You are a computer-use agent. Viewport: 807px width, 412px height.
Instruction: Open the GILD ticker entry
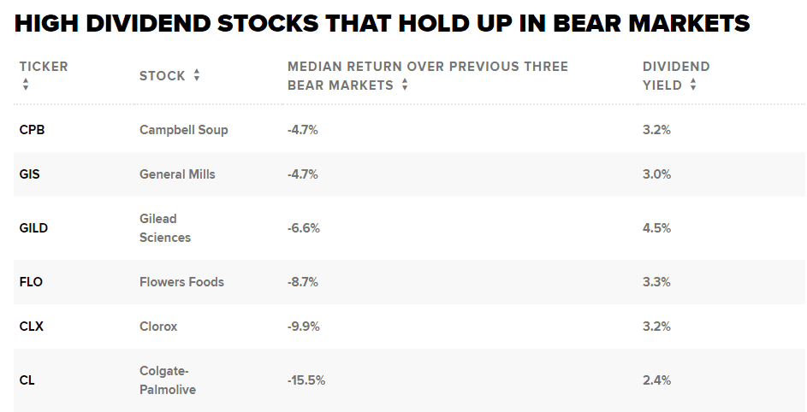click(x=33, y=228)
